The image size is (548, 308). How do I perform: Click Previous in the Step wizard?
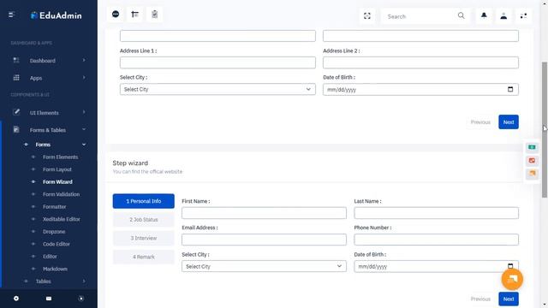(x=480, y=299)
